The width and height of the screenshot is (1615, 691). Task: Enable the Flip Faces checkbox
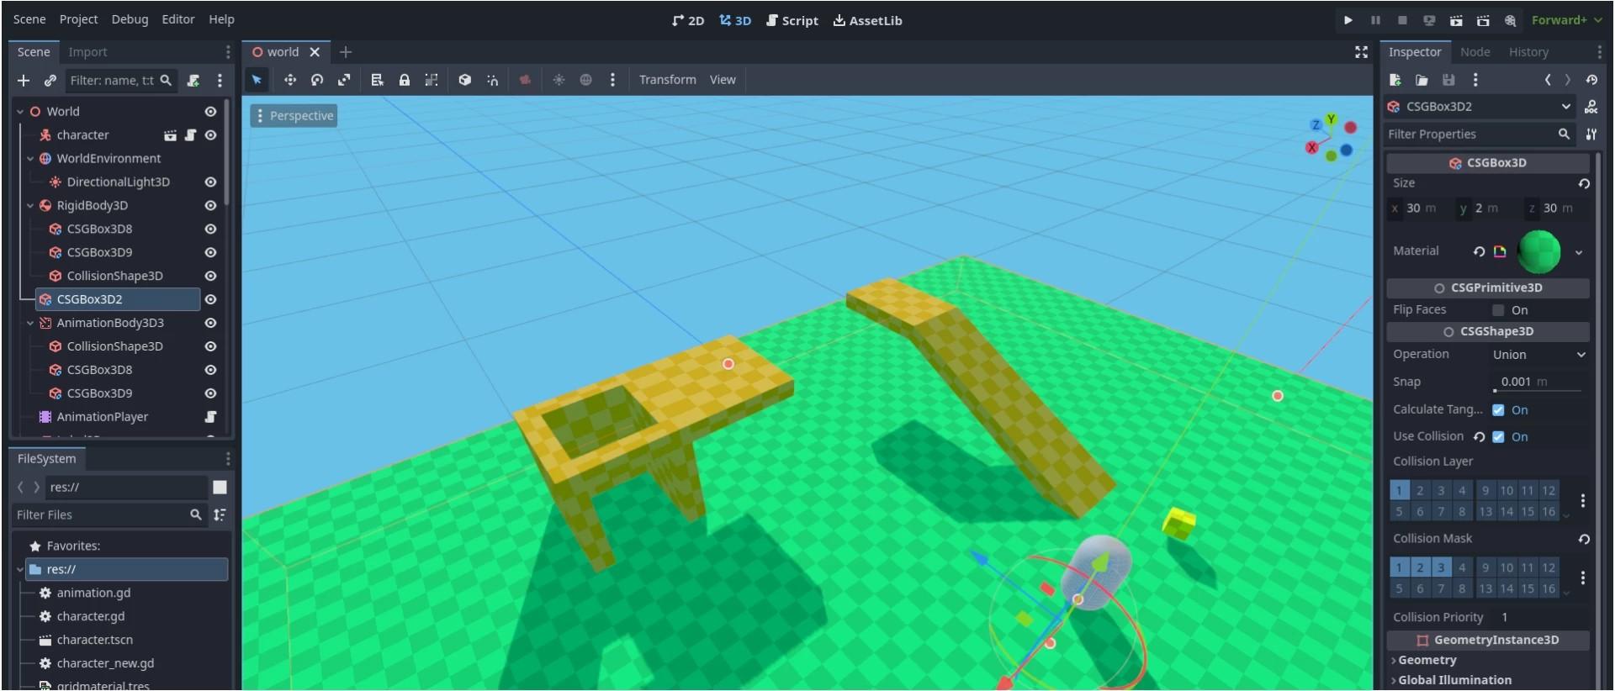1498,310
